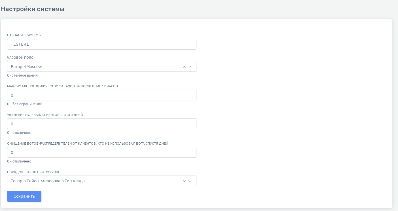
Task: Click the Очищение ботов-распределителей label
Action: (88, 144)
